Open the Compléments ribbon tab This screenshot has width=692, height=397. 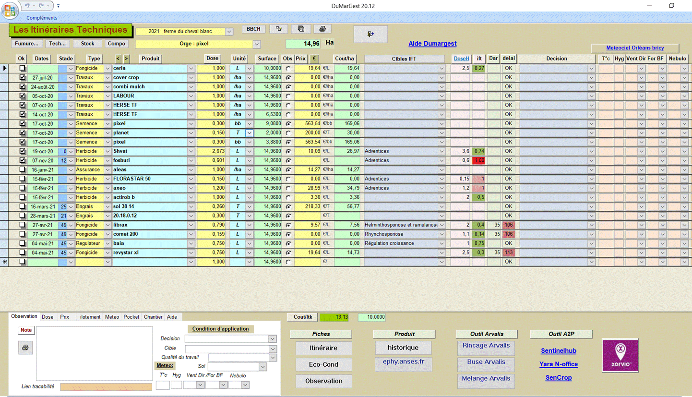42,18
